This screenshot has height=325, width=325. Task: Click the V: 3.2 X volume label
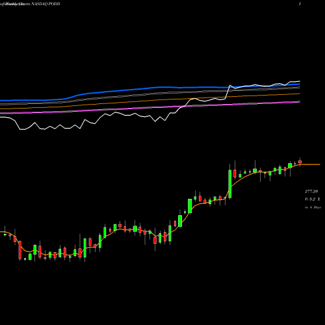pyautogui.click(x=313, y=200)
